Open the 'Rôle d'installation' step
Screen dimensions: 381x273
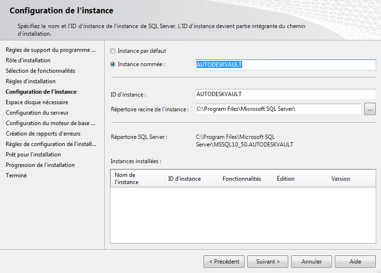point(28,60)
